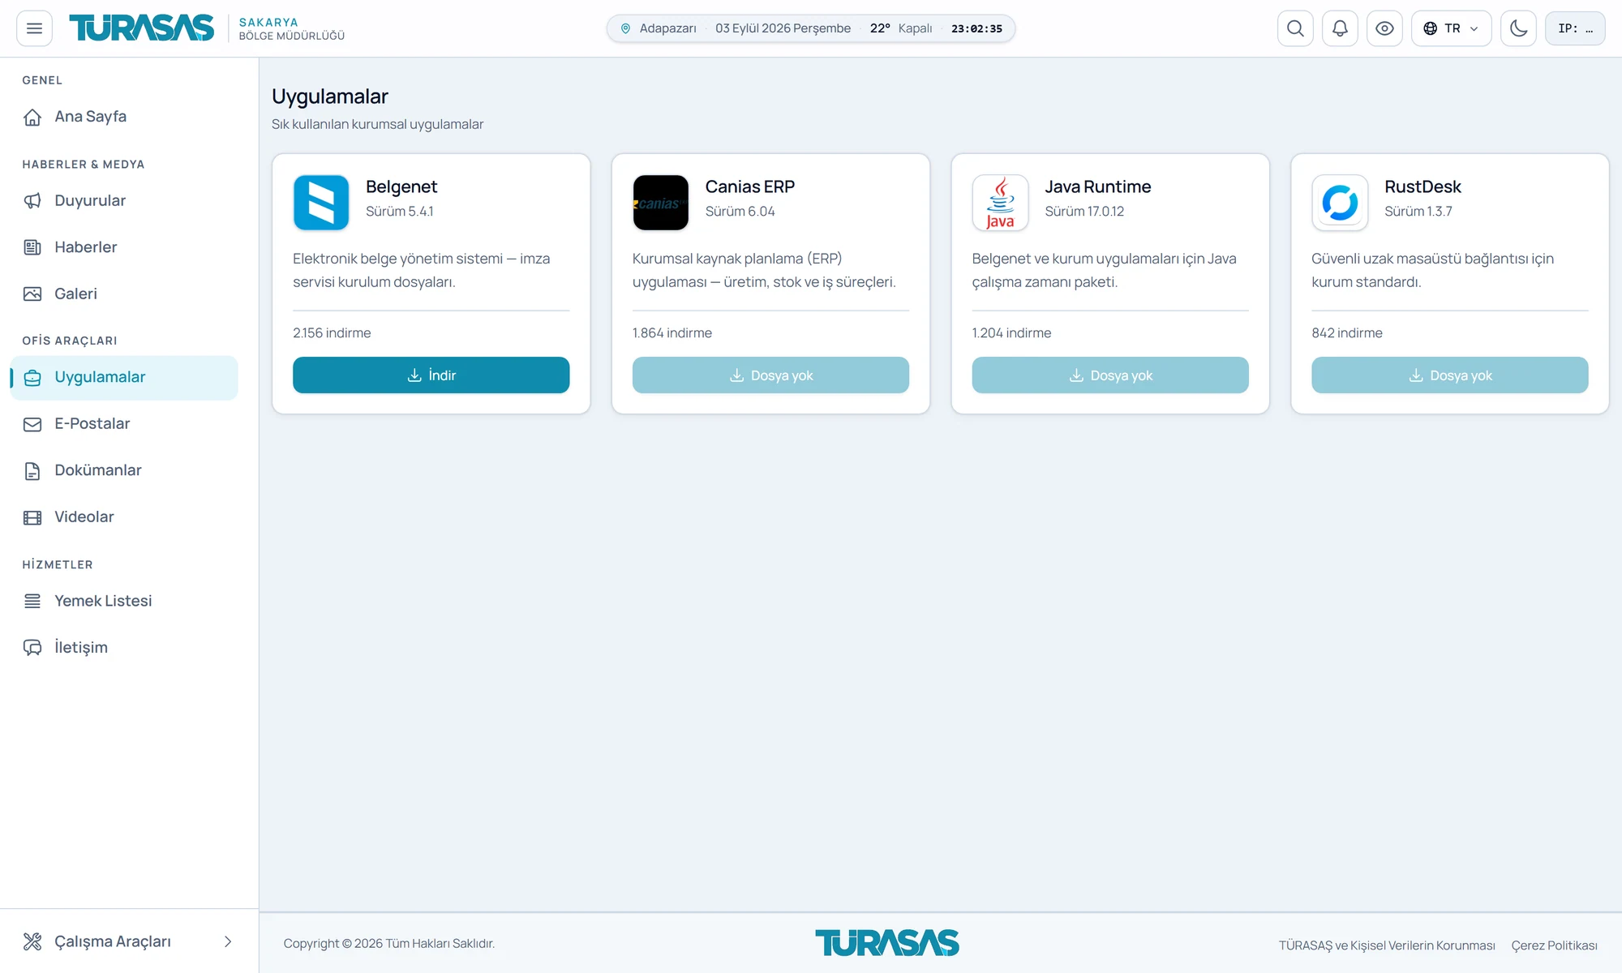Click the IP address chip
Image resolution: width=1622 pixels, height=973 pixels.
click(1575, 28)
